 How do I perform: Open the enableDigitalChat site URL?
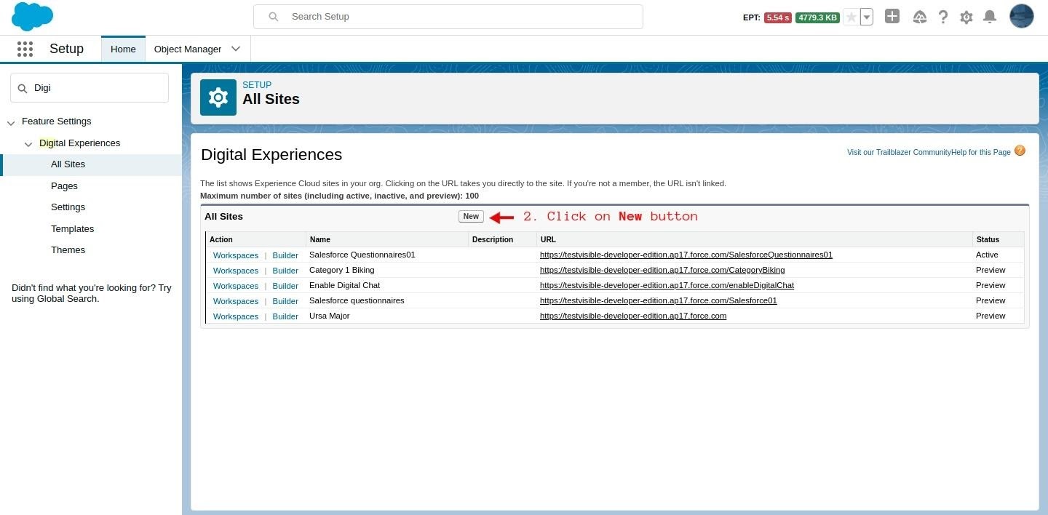(667, 285)
